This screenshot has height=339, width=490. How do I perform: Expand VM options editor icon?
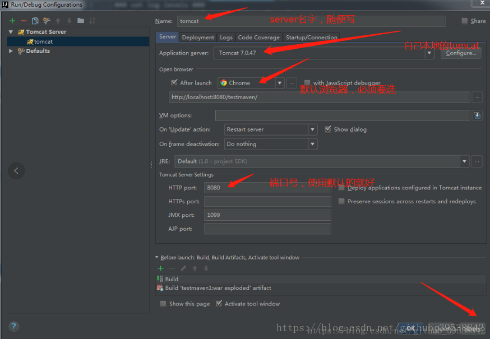(x=477, y=115)
